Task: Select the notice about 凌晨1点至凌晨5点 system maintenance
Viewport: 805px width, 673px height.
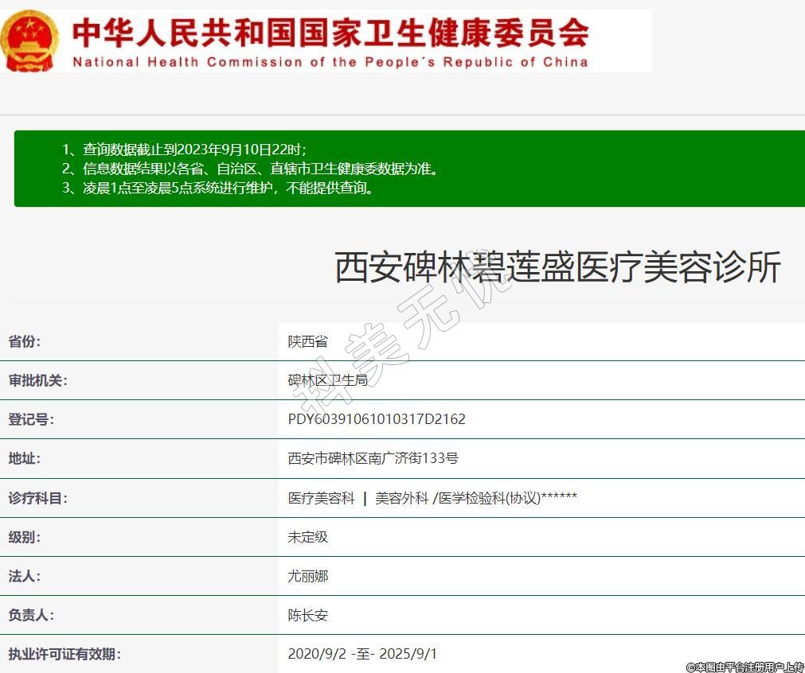Action: click(218, 189)
